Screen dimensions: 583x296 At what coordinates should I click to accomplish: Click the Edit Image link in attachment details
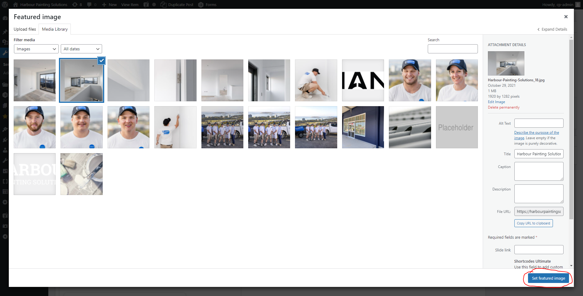[x=496, y=102]
